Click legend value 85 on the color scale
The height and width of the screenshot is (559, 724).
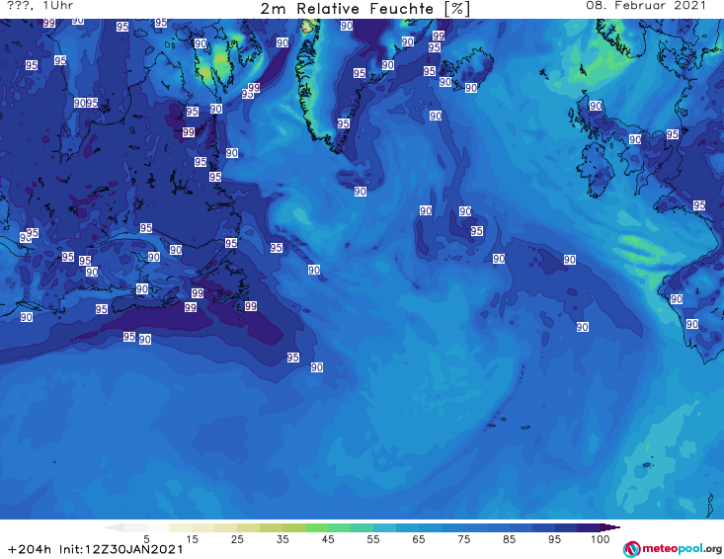pyautogui.click(x=510, y=539)
